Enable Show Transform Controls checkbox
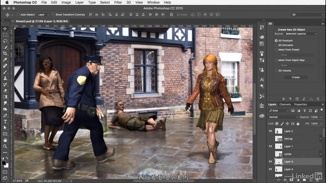The width and height of the screenshot is (326, 183). coord(53,14)
